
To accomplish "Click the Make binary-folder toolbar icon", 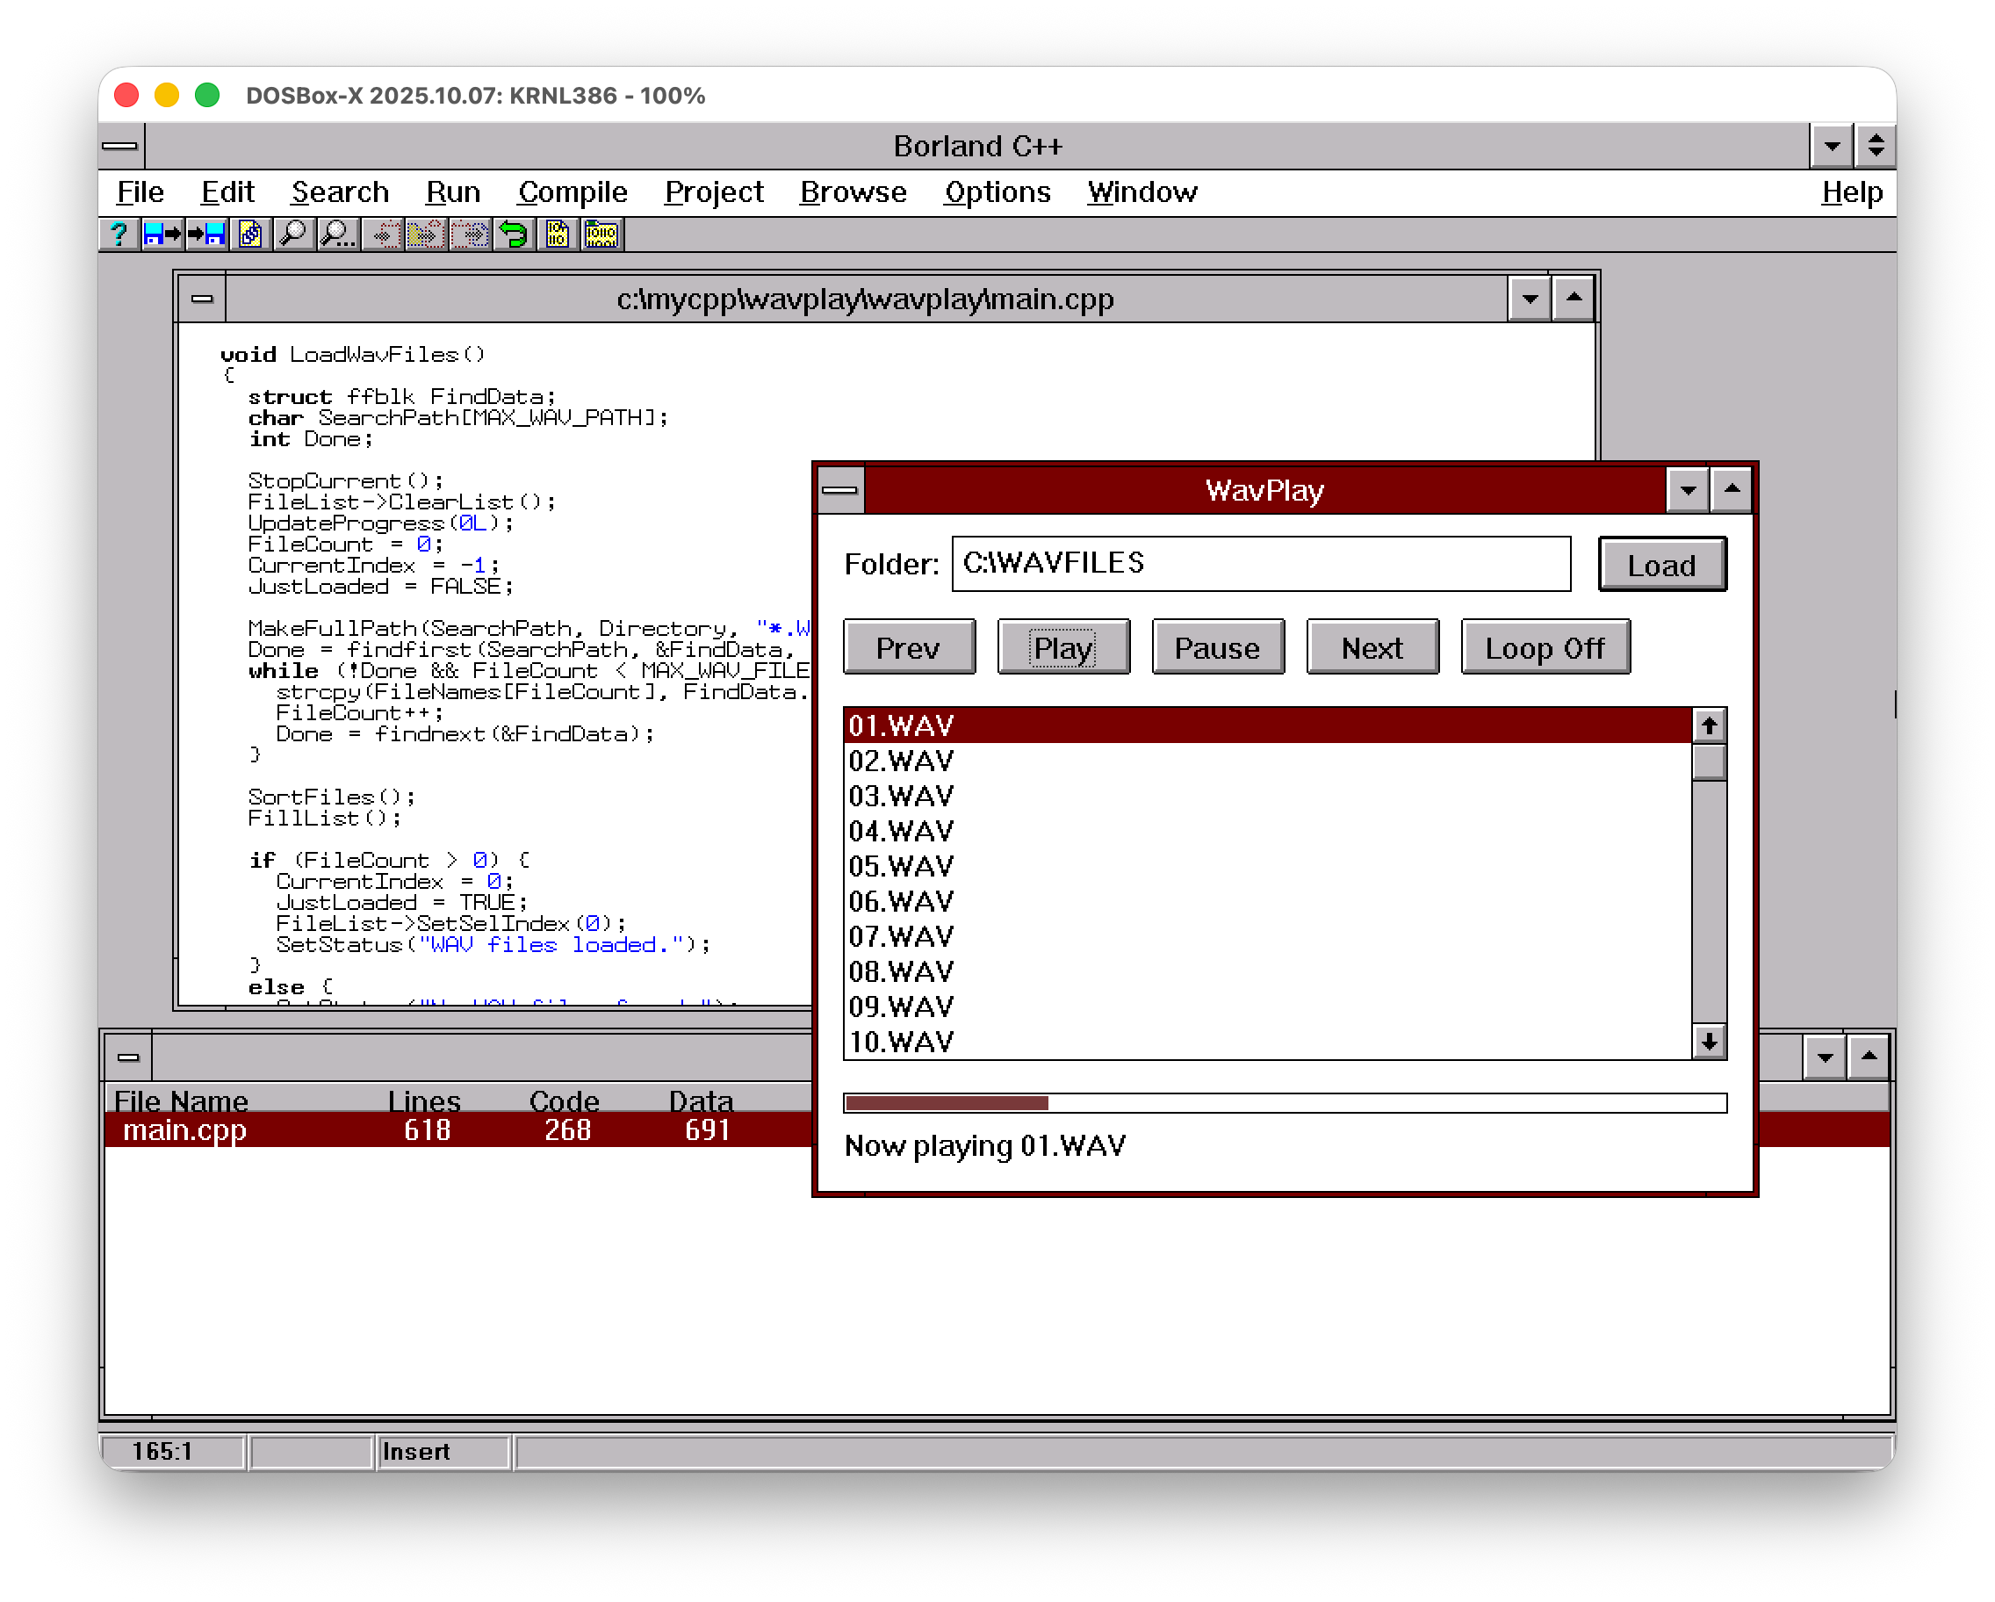I will 601,235.
